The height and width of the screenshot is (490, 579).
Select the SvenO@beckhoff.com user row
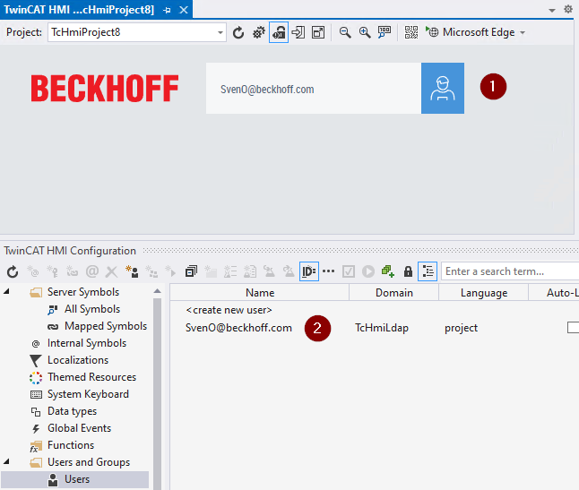tap(238, 328)
